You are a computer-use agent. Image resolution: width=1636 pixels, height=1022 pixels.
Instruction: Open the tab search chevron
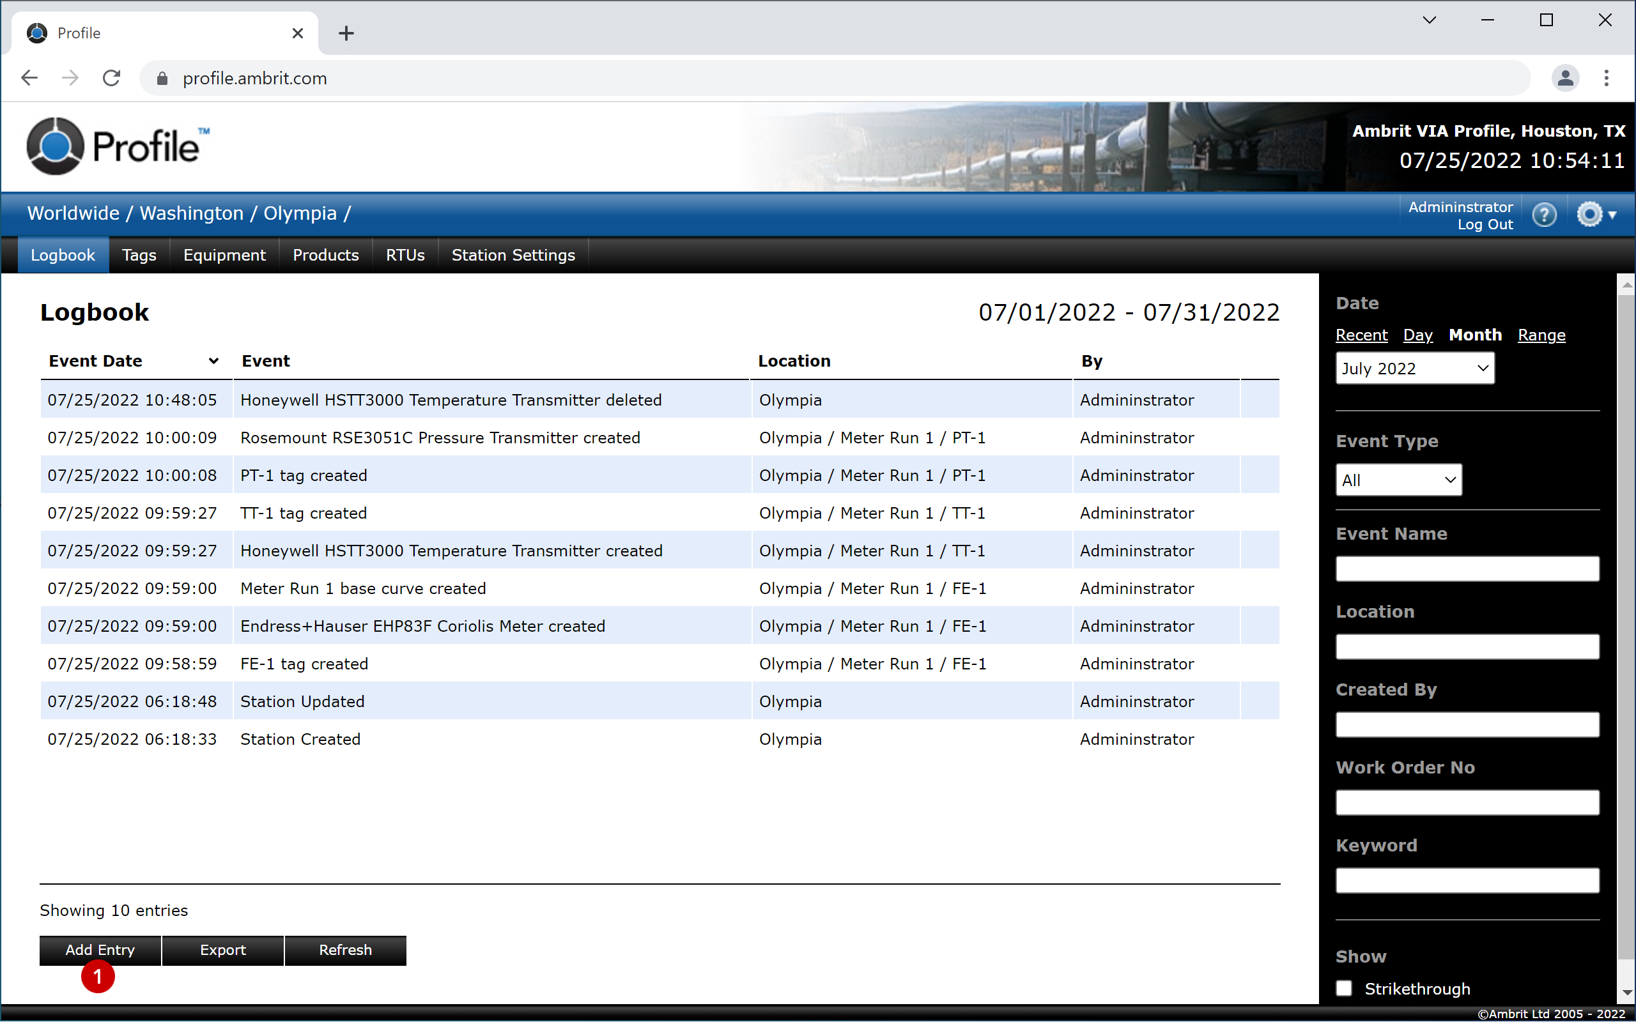click(1429, 20)
